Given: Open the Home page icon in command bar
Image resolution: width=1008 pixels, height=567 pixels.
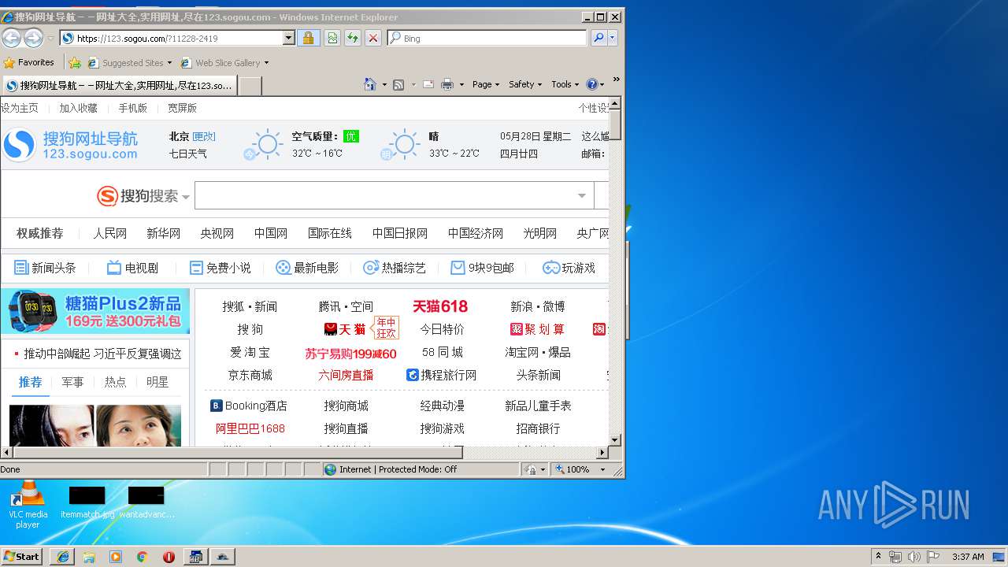Looking at the screenshot, I should tap(370, 84).
